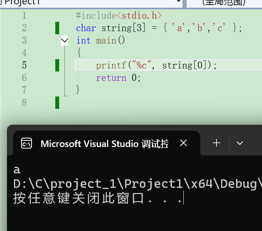Click the green change marker beside line 8
The image size is (262, 231).
pos(57,103)
